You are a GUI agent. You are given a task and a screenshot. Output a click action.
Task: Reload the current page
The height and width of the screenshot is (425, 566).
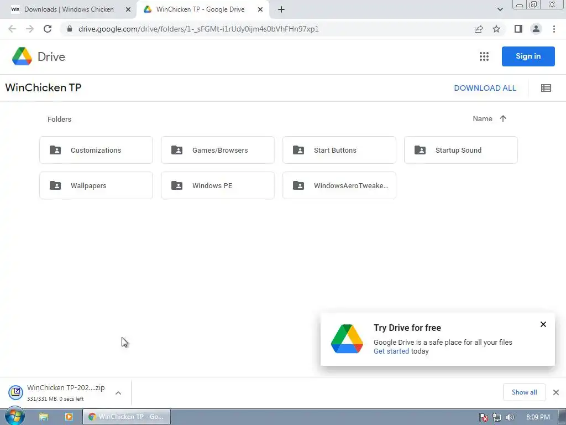(48, 29)
